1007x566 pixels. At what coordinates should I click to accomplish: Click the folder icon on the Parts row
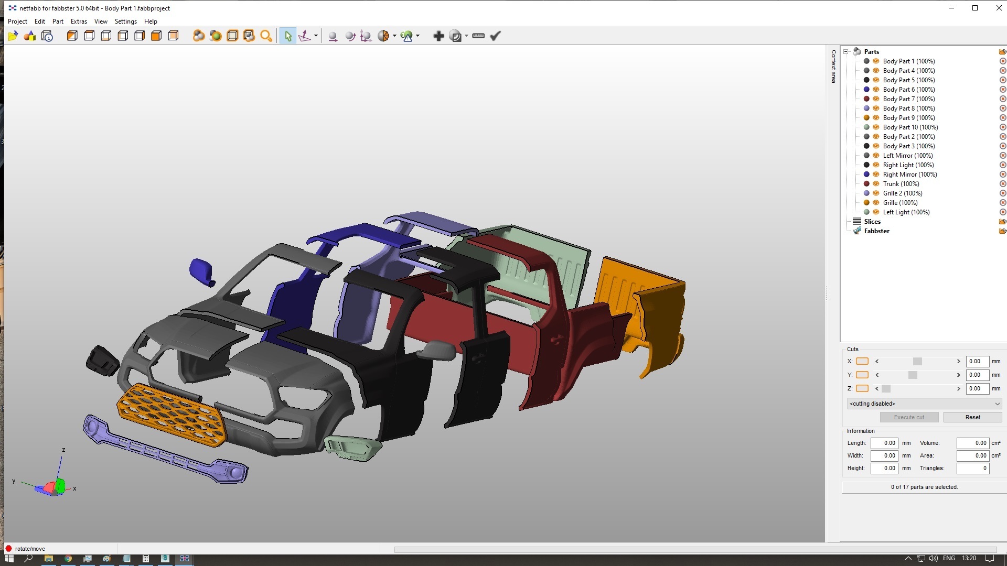point(1002,52)
